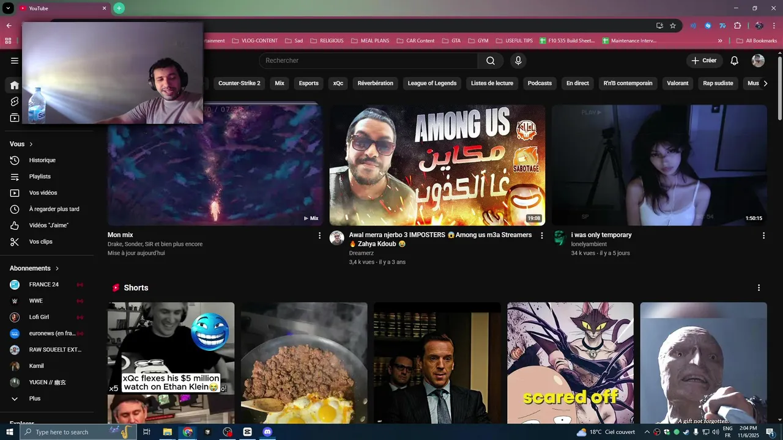783x440 pixels.
Task: Open the MEAL PLANS bookmark folder
Action: tap(370, 41)
